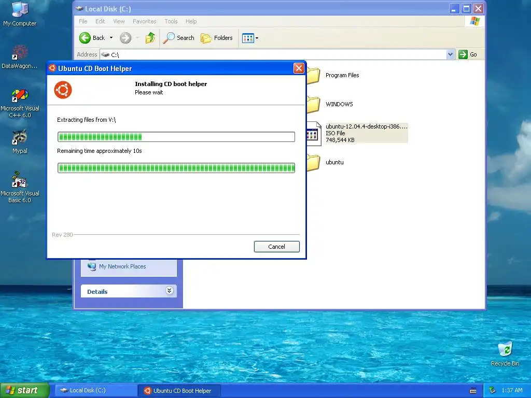Select Microsoft Visual C++ 6.0 shortcut
This screenshot has height=398, width=531.
[20, 103]
